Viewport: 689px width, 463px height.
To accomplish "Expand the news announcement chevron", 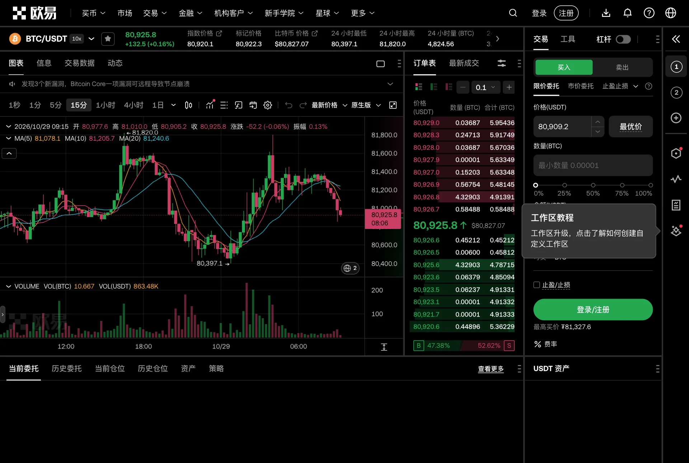I will (x=390, y=84).
